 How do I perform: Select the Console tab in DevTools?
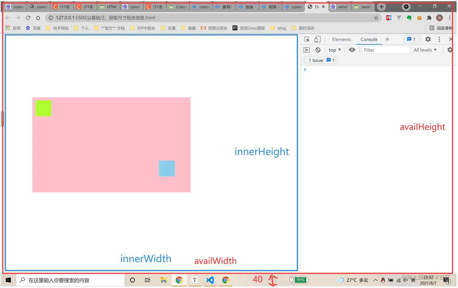[x=369, y=39]
